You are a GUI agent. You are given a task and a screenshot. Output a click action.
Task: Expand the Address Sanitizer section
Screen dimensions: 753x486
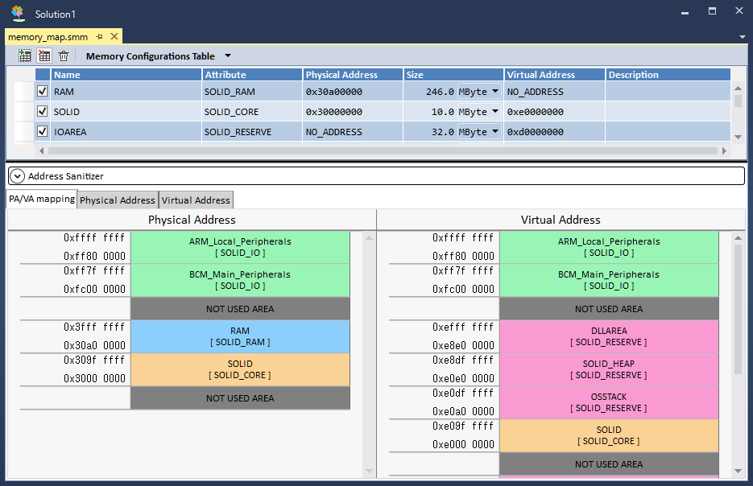click(17, 175)
